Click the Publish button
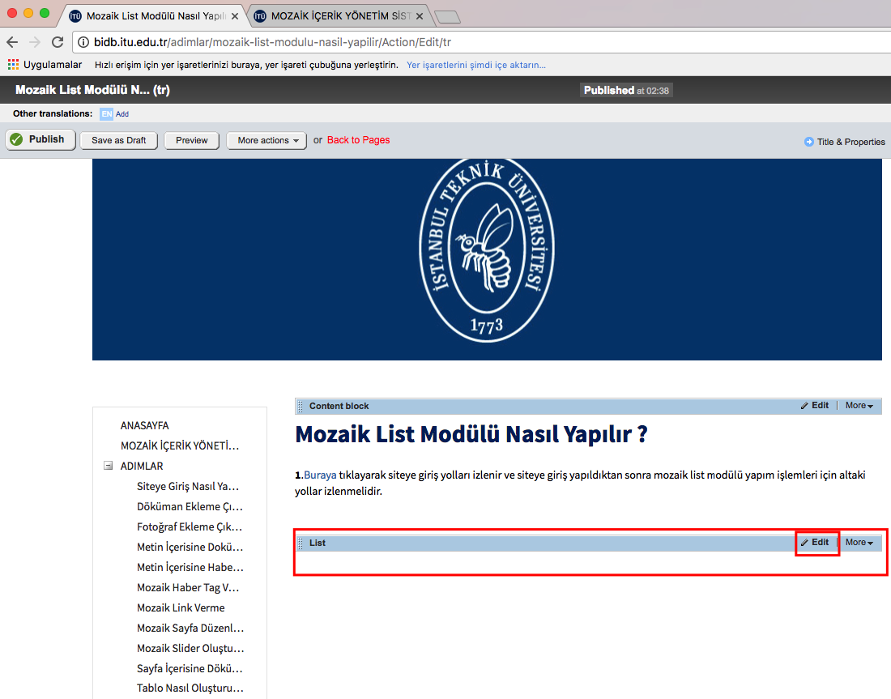891x699 pixels. (x=41, y=139)
